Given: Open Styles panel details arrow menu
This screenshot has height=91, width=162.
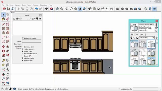Looking at the screenshot, I should [x=156, y=38].
